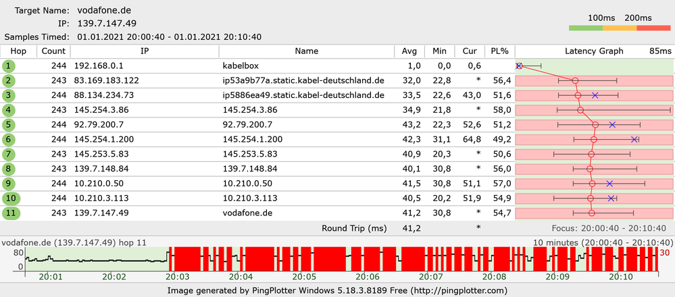This screenshot has height=297, width=675.
Task: Click hop 6 green circle
Action: tap(9, 140)
